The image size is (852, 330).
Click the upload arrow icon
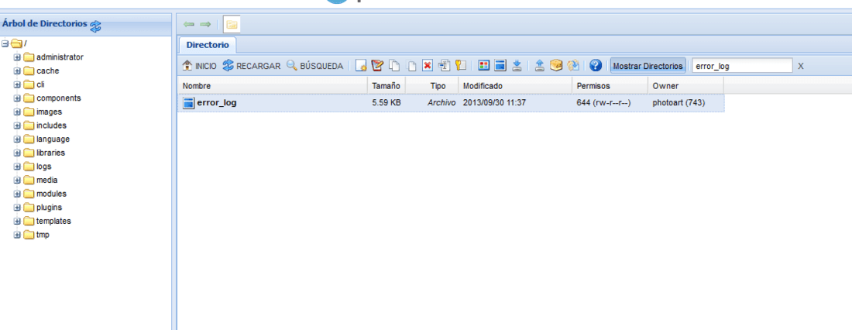[539, 66]
